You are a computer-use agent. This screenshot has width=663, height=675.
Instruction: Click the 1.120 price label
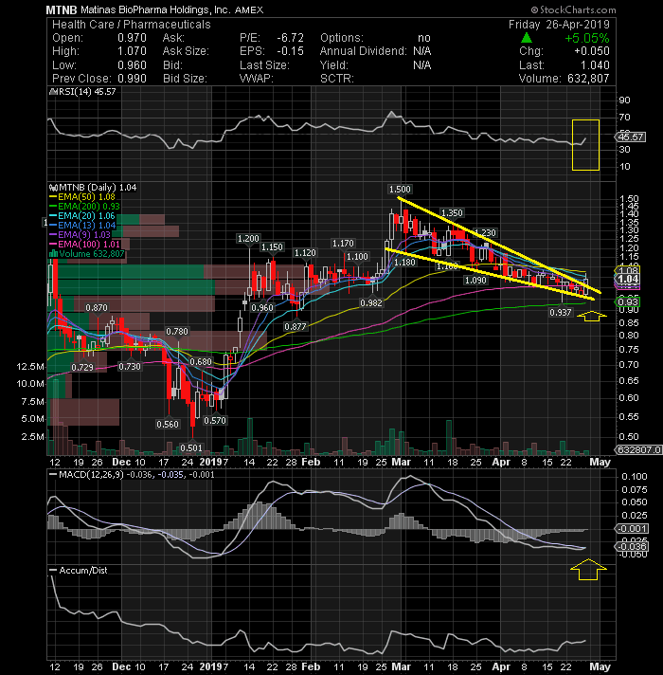pyautogui.click(x=305, y=253)
